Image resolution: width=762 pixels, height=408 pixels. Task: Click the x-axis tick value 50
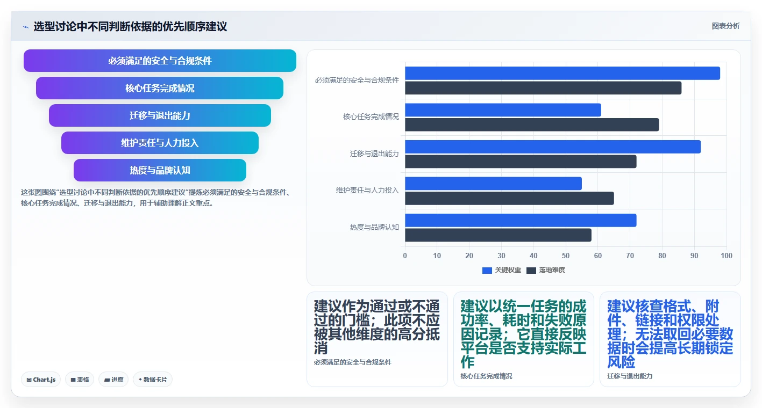pyautogui.click(x=566, y=256)
